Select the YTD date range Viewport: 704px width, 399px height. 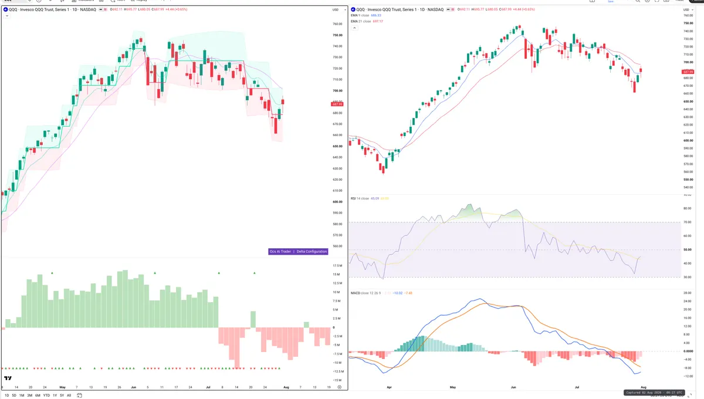(46, 395)
